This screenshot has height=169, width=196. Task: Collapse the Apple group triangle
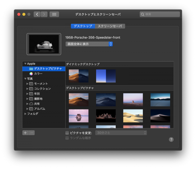click(25, 64)
